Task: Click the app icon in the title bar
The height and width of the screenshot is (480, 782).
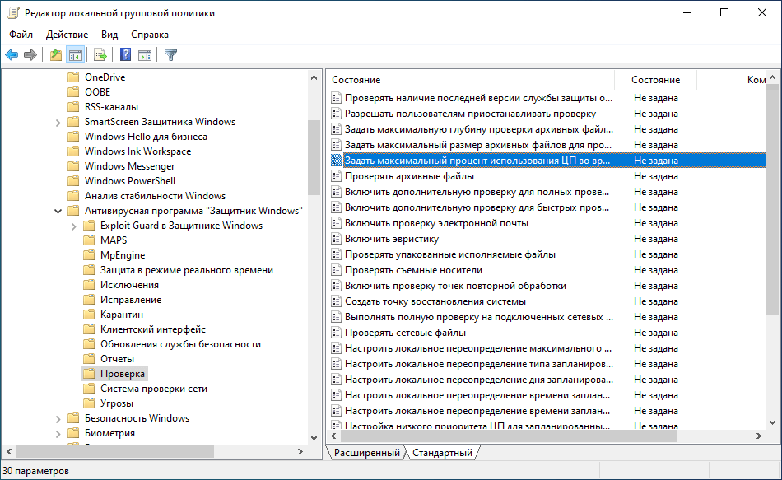Action: [x=13, y=13]
